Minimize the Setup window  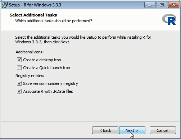(x=150, y=5)
